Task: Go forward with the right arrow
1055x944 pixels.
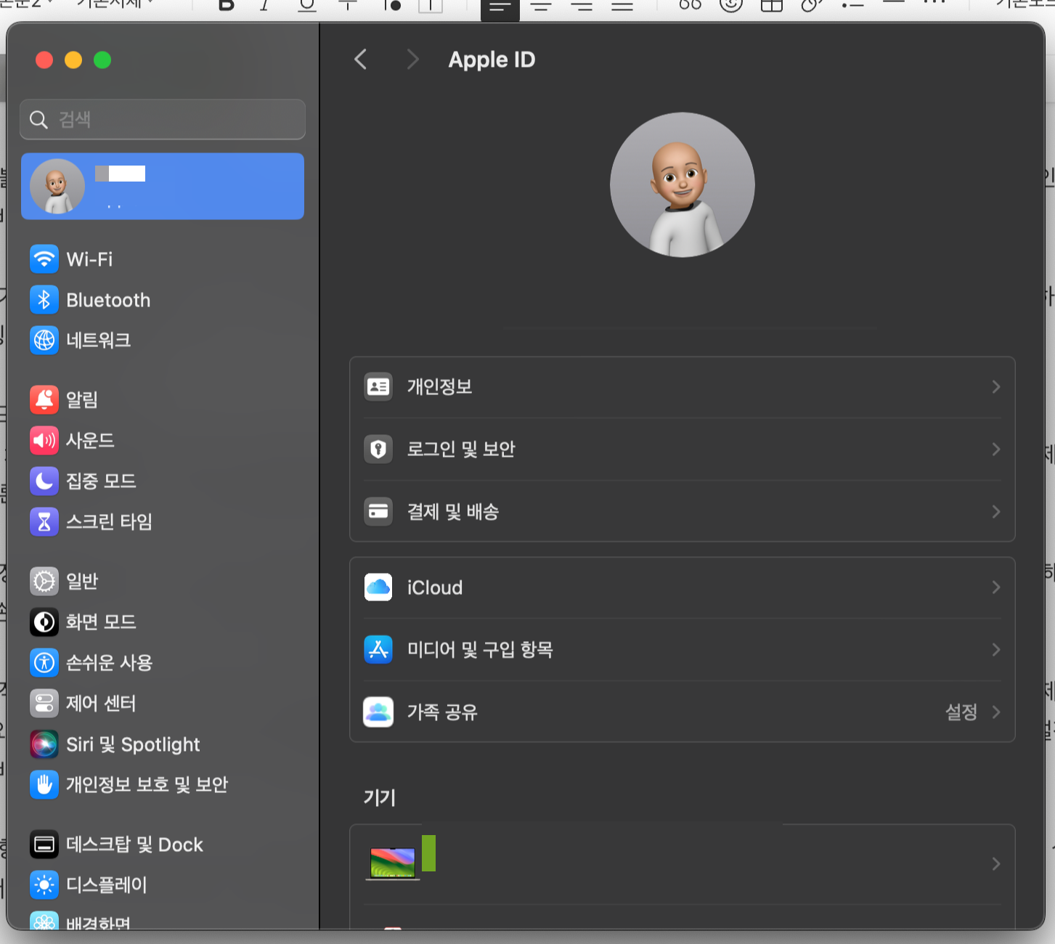Action: click(x=412, y=60)
